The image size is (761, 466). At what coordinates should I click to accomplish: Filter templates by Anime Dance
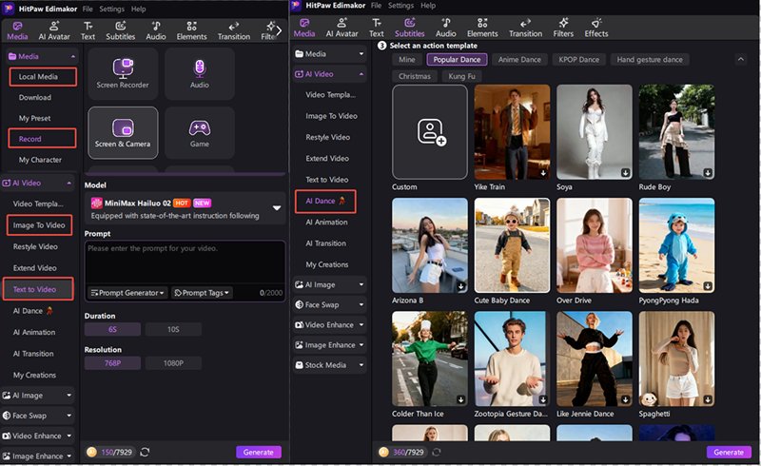tap(519, 60)
